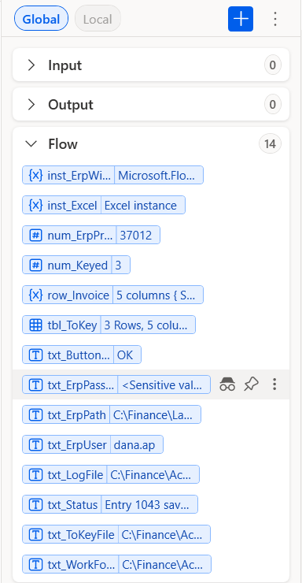Click the text icon of txt_ErpPass
302x583 pixels.
(x=35, y=385)
